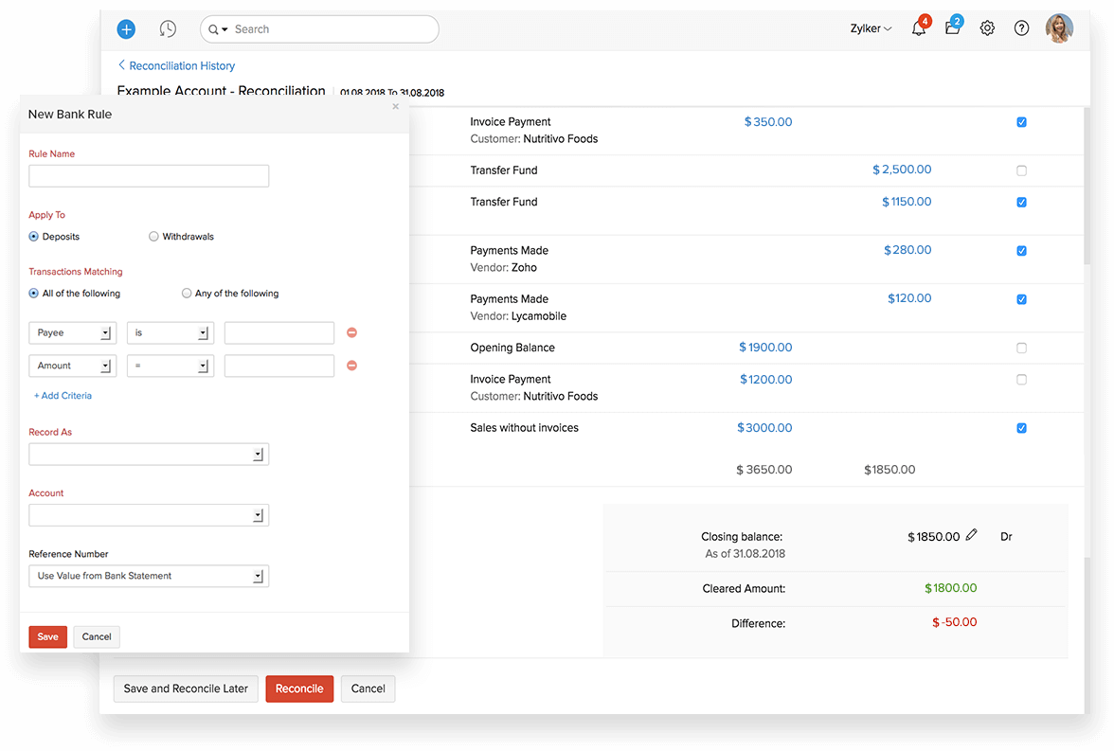Open the recent history clock icon

[x=168, y=28]
